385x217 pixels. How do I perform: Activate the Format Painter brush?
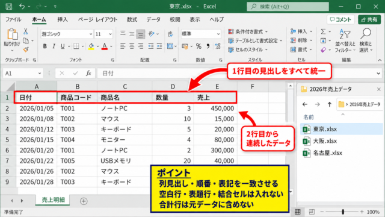[x=26, y=49]
